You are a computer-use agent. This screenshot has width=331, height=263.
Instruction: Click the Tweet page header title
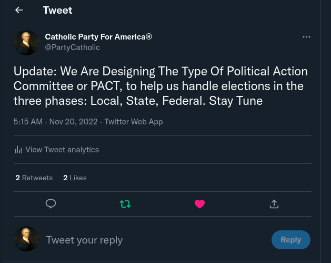pos(57,10)
